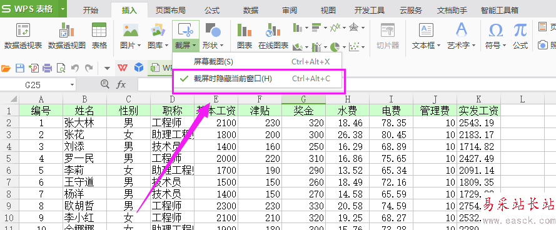Viewport: 556px width, 230px height.
Task: Click the radar chart type icon
Action: 353,27
